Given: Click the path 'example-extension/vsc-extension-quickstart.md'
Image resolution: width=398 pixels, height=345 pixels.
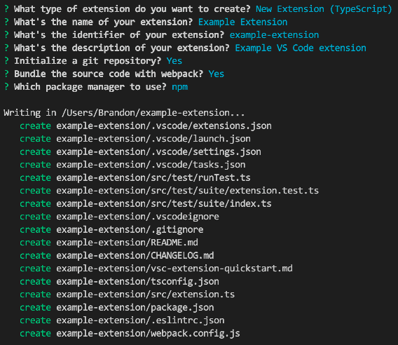Looking at the screenshot, I should click(x=174, y=269).
